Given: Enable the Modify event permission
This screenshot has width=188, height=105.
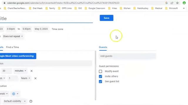Looking at the screenshot, I should coord(100,71).
